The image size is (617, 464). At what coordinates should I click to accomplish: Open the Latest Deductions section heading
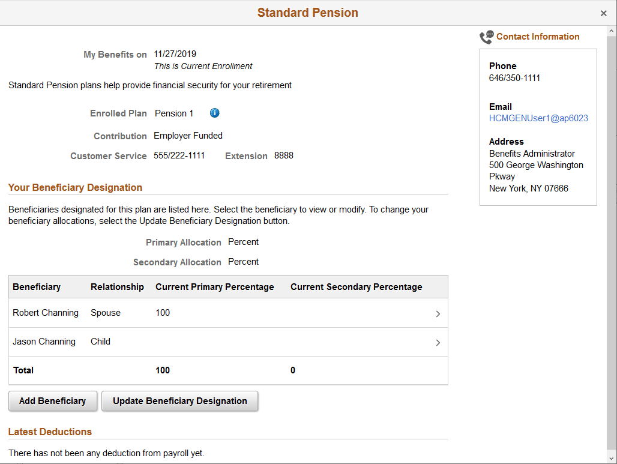(x=50, y=432)
